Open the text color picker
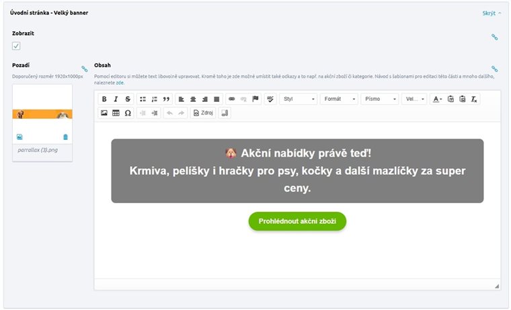Screen dimensions: 511x310 click(x=437, y=100)
